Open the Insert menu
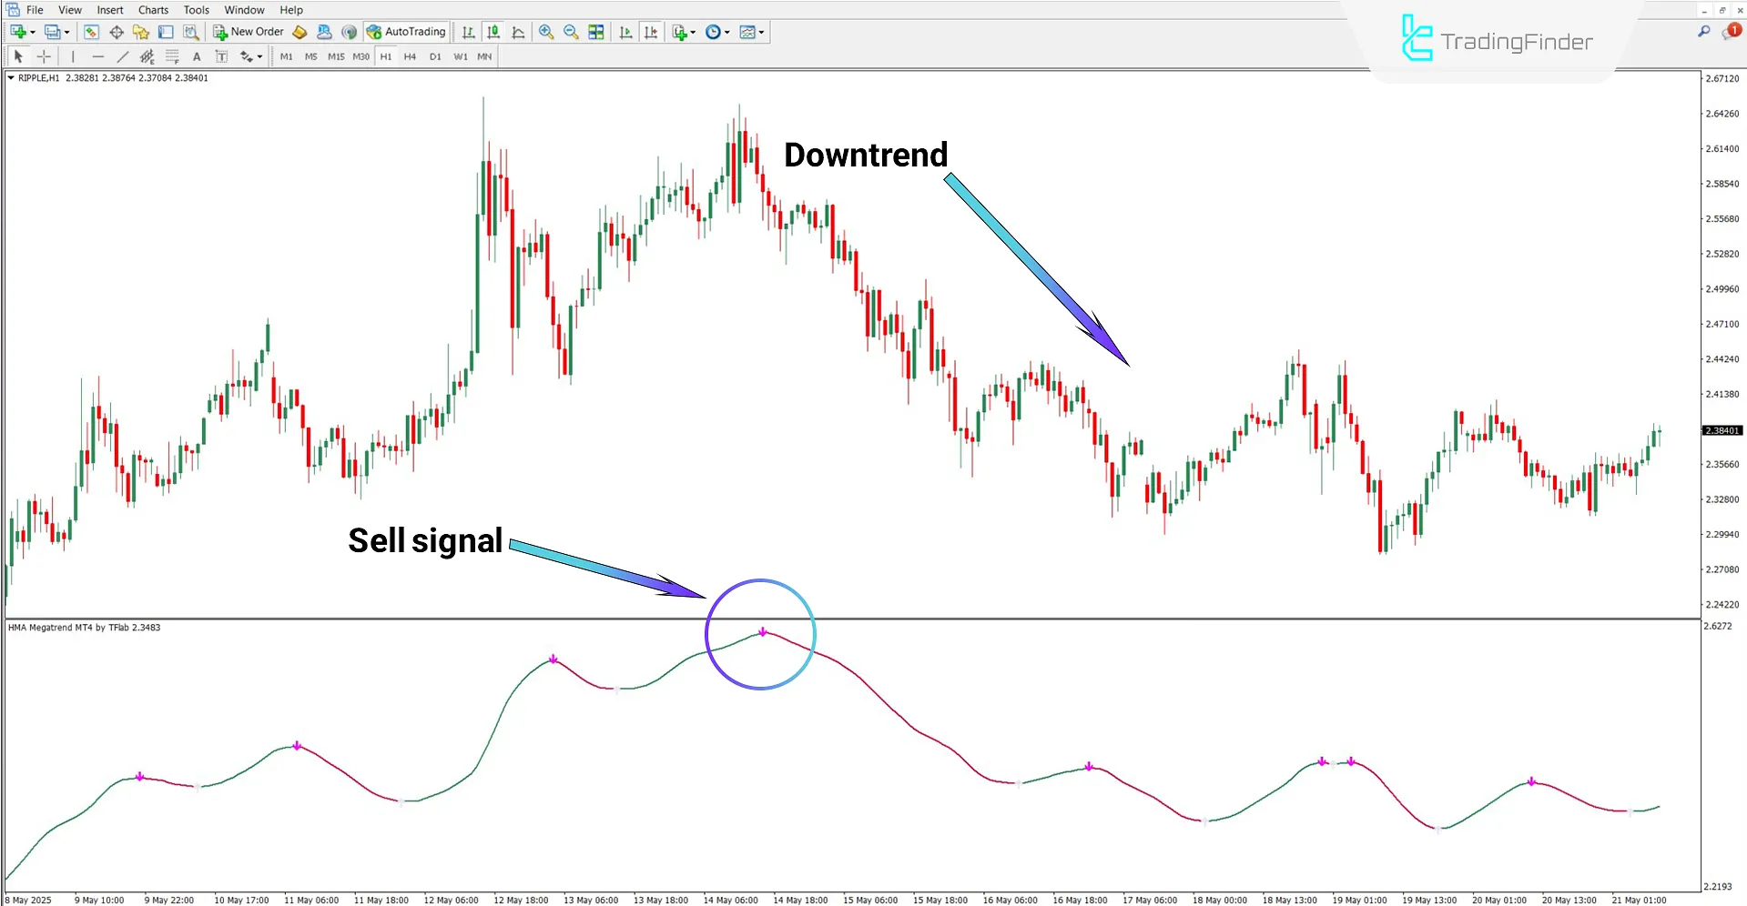The height and width of the screenshot is (906, 1747). [x=109, y=9]
